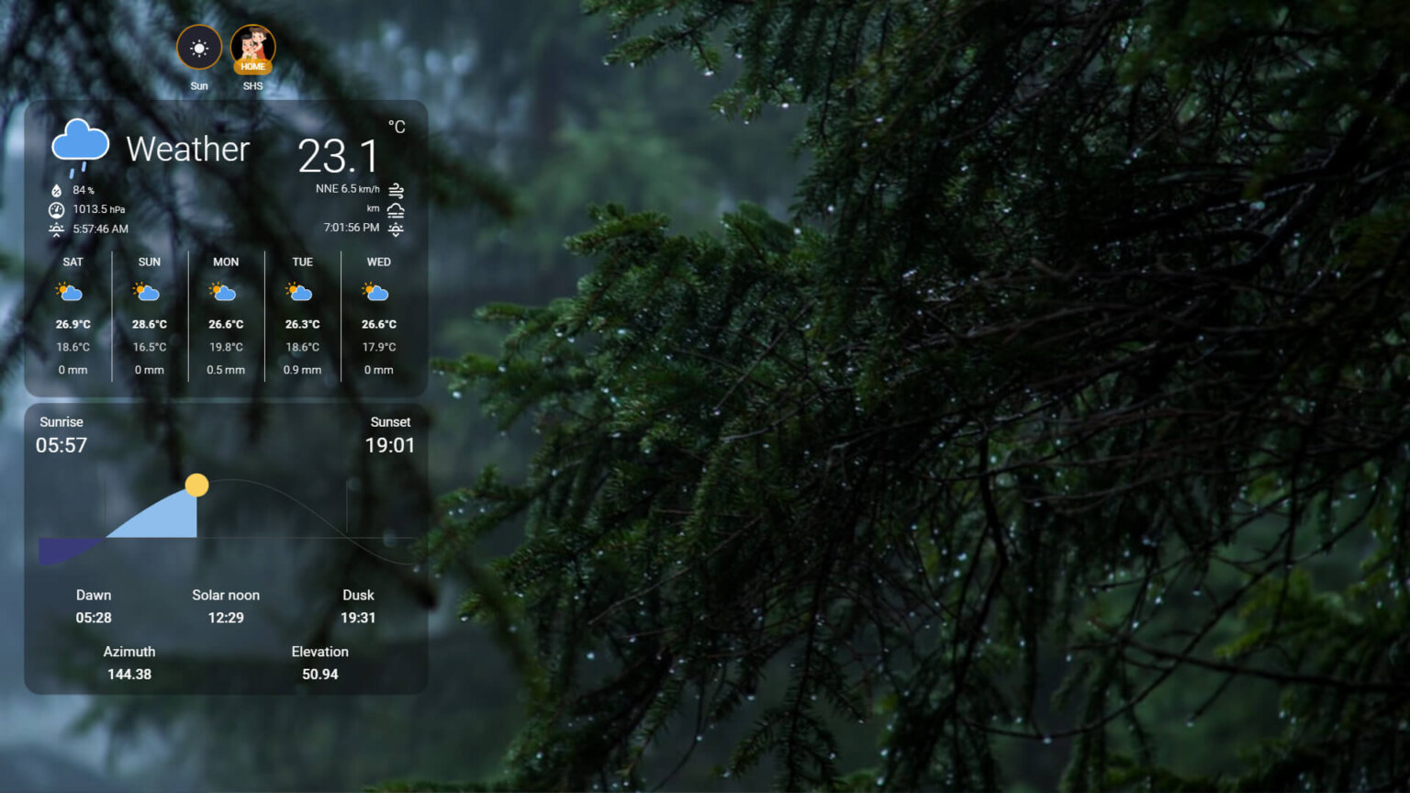Click the large rainy cloud weather icon

[80, 147]
